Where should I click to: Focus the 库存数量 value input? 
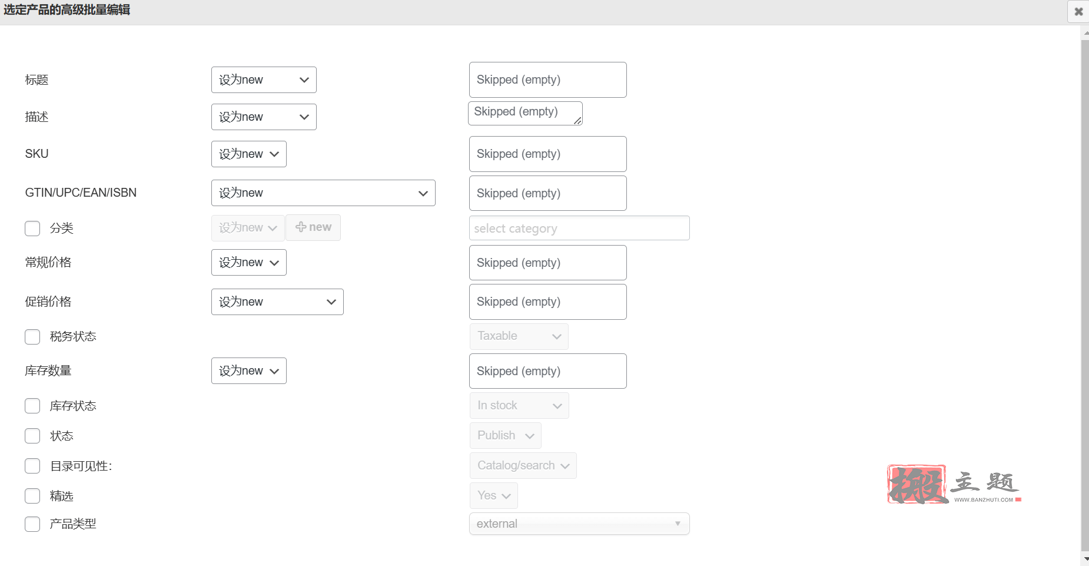tap(548, 371)
